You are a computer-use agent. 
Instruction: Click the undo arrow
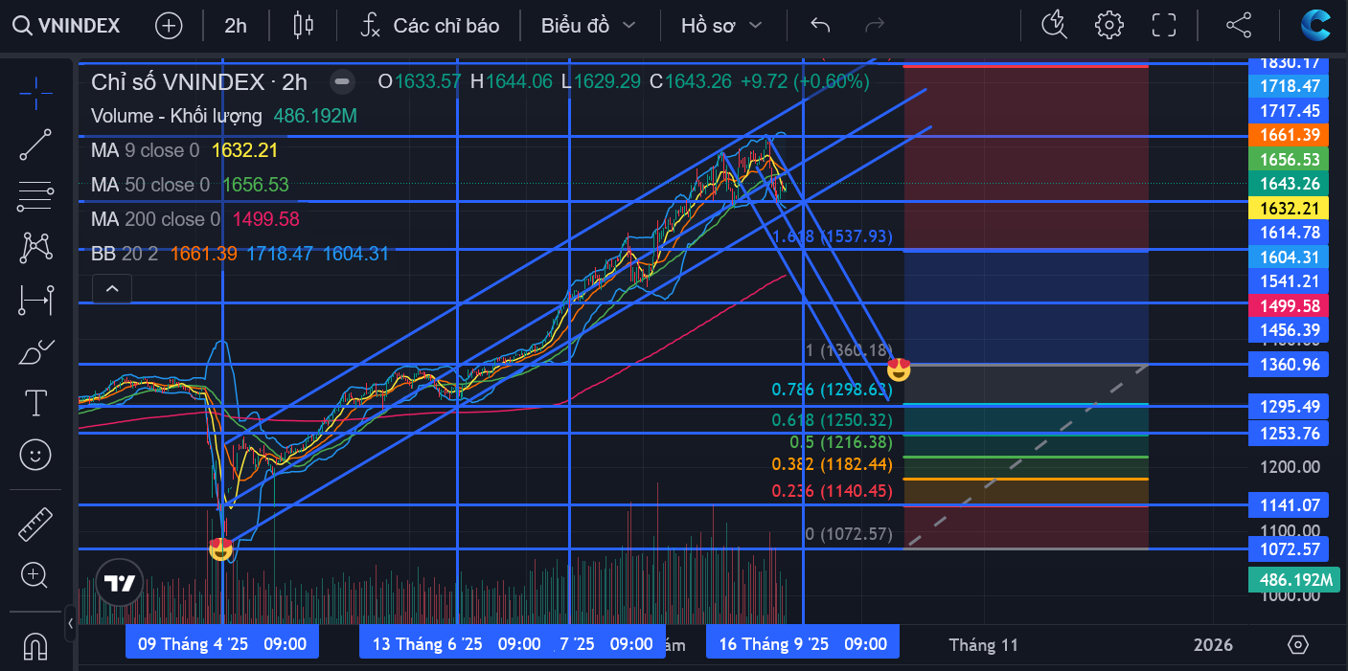point(820,26)
